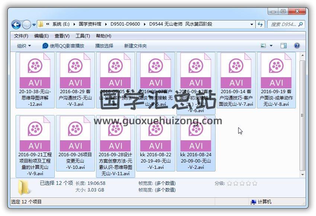Select the 2016-08-29 客户沟通技巧 AVI file
The width and height of the screenshot is (316, 216).
[75, 80]
